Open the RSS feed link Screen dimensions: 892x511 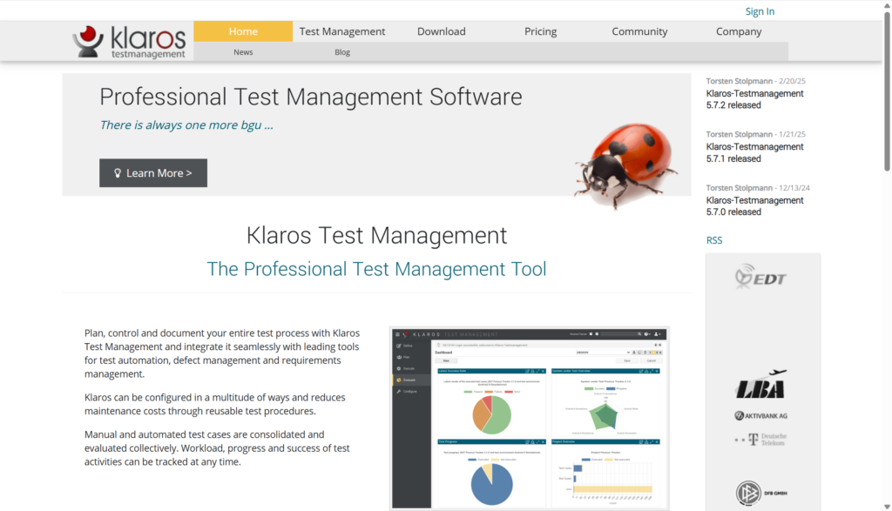[714, 240]
